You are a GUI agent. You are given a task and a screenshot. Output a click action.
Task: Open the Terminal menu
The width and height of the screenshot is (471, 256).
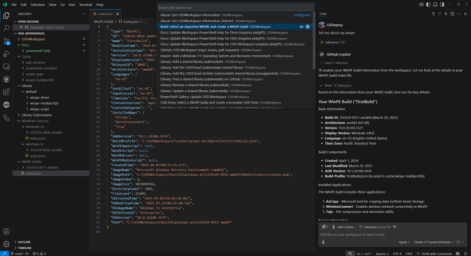pyautogui.click(x=86, y=5)
